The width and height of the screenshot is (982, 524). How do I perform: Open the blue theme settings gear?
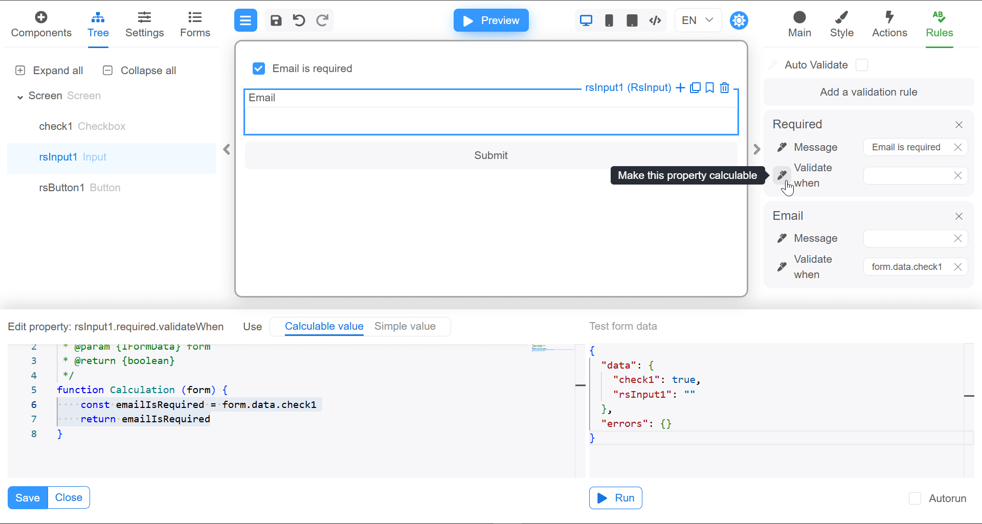[739, 20]
